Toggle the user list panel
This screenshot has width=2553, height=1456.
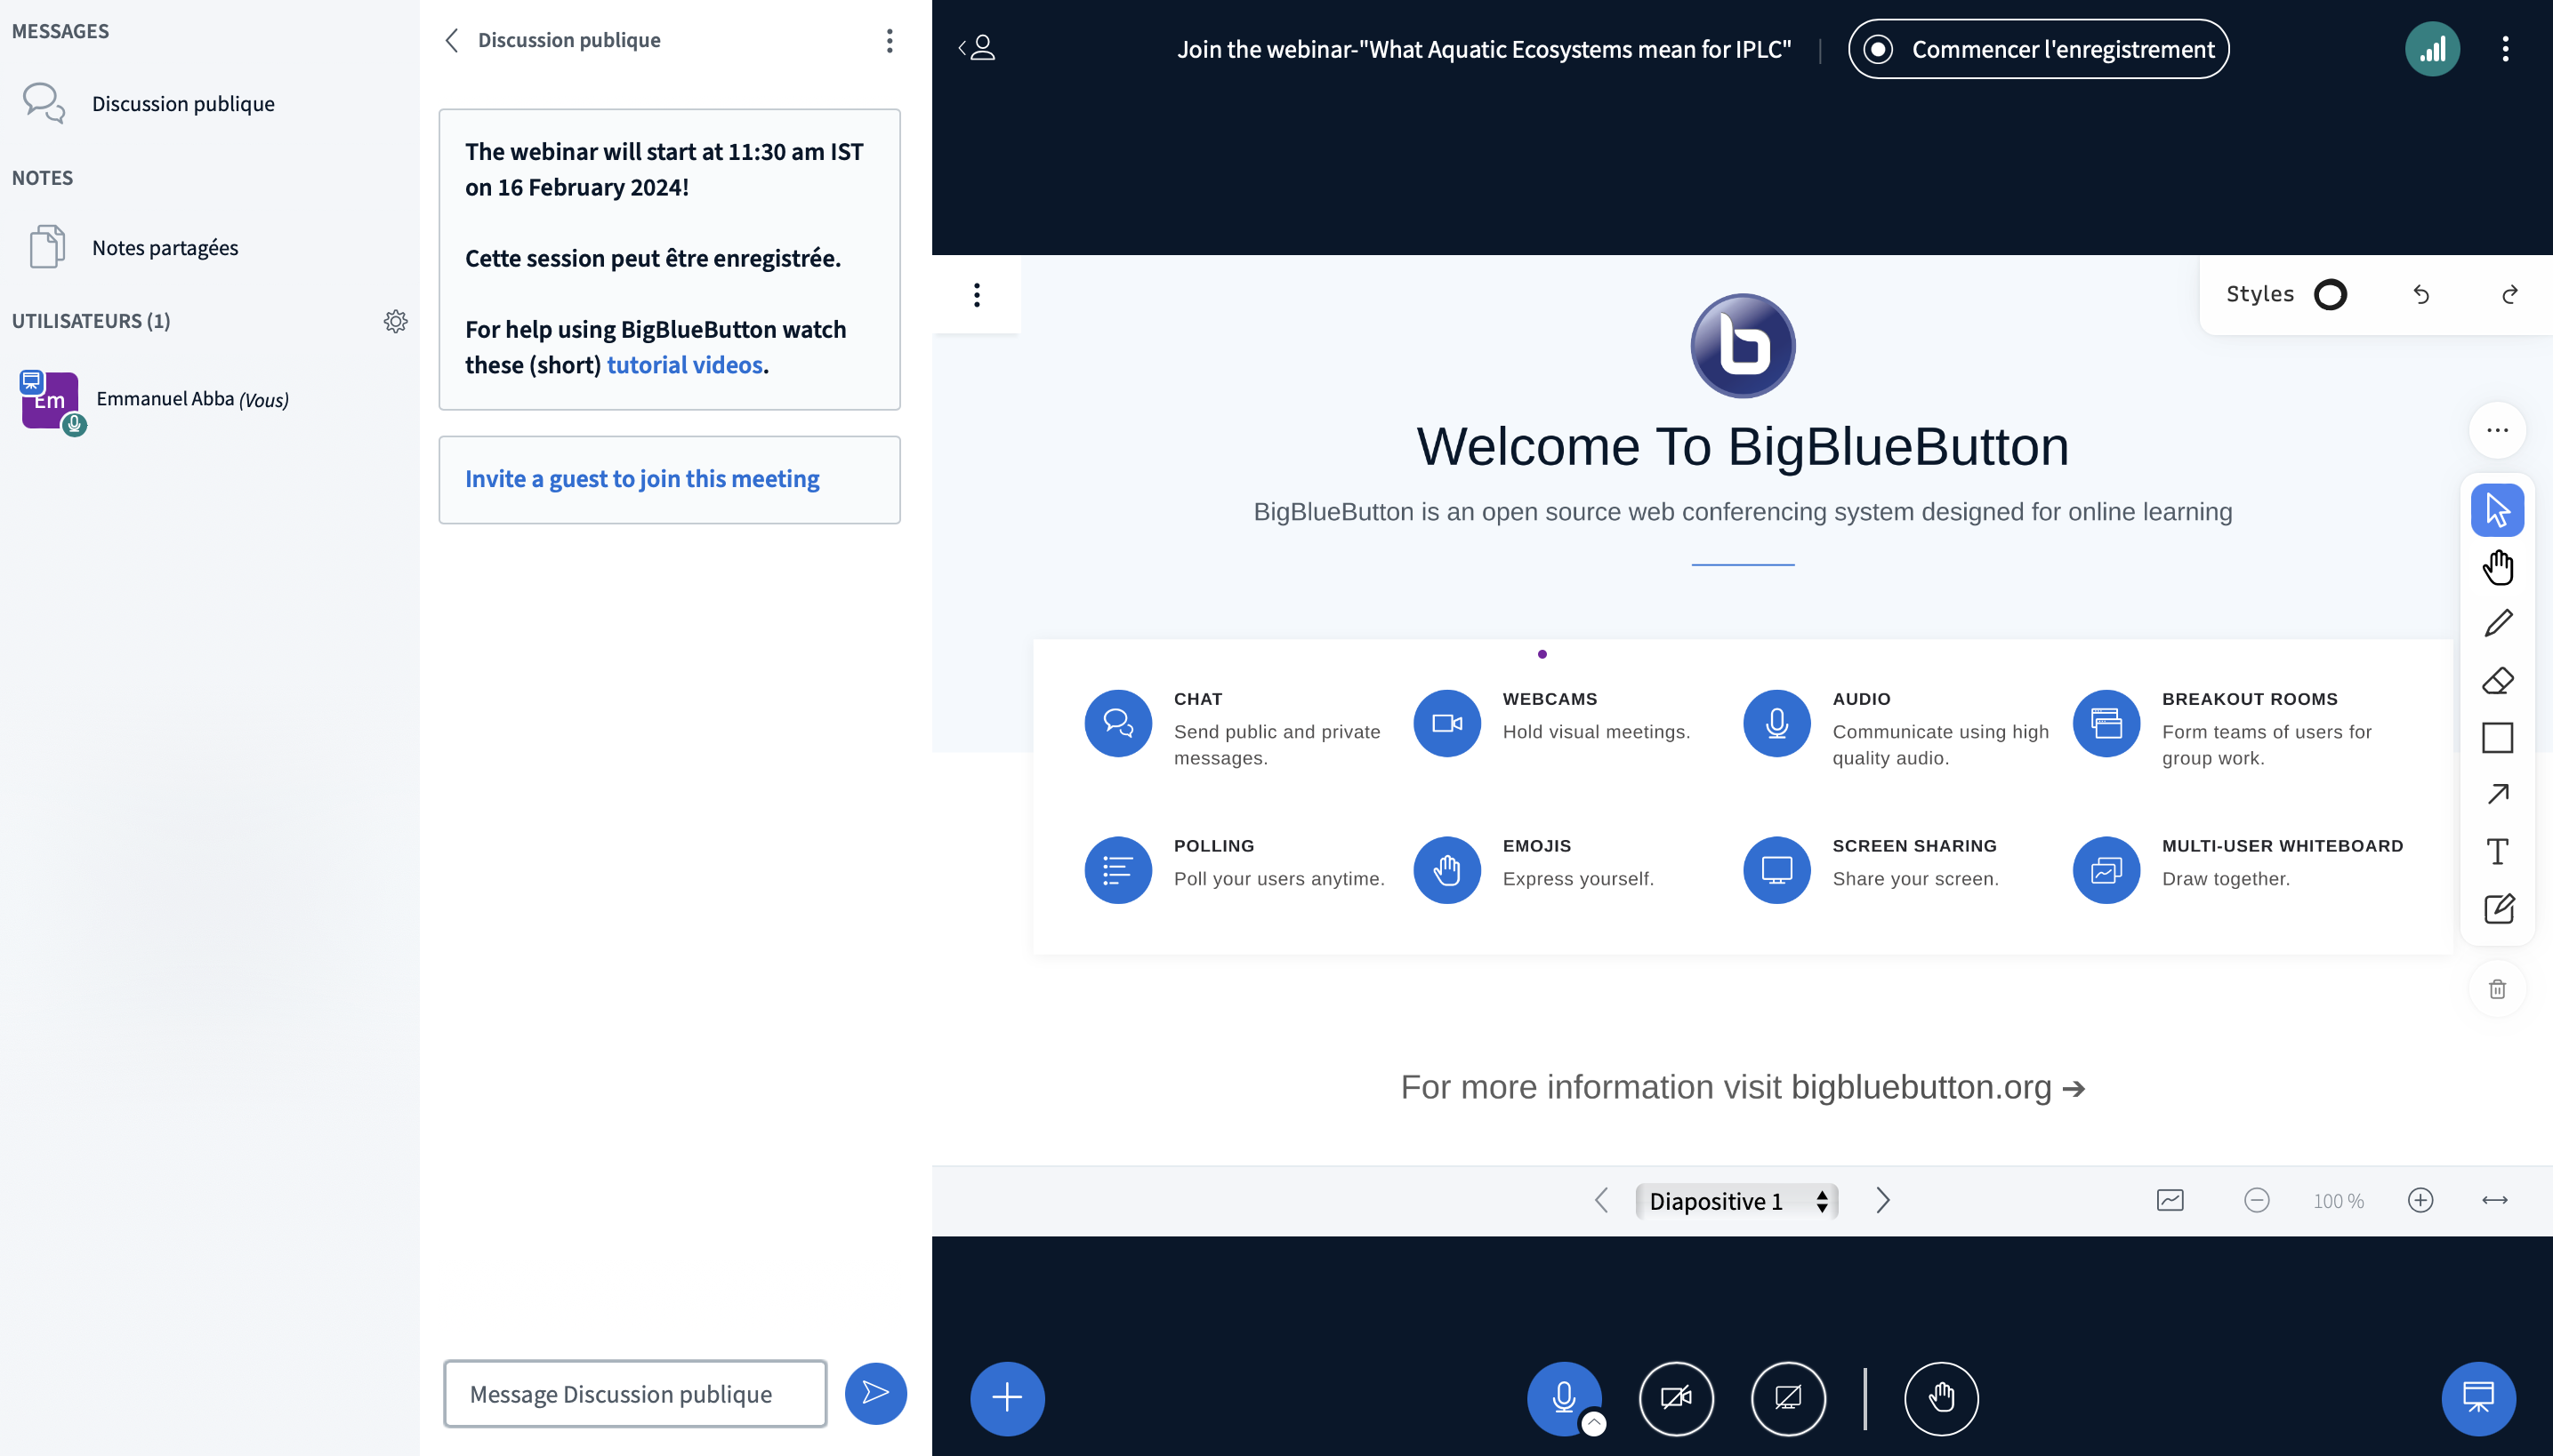pyautogui.click(x=978, y=47)
